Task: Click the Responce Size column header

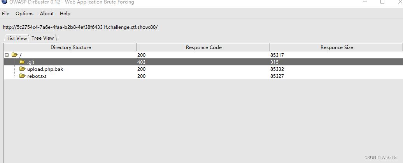Action: pyautogui.click(x=336, y=47)
